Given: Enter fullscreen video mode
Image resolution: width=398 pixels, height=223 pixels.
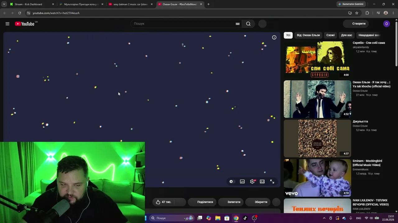Looking at the screenshot, I should (x=272, y=181).
